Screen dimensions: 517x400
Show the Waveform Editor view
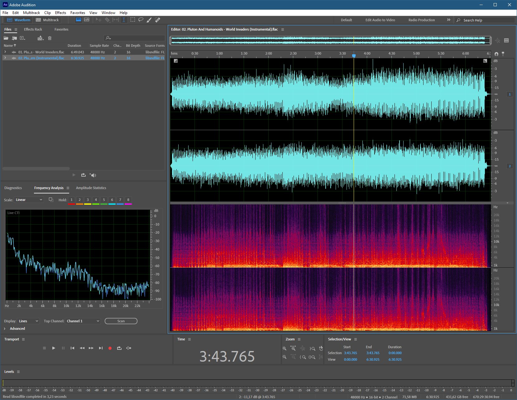[x=19, y=20]
